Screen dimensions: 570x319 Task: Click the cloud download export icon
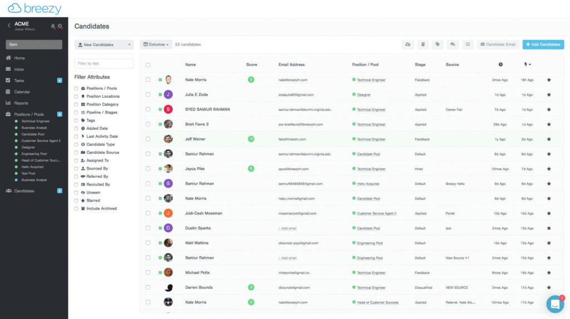click(408, 44)
